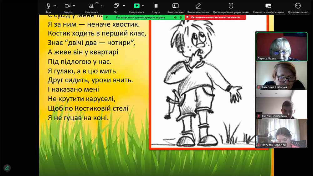Start annotating with the Комментировать pencil
This screenshot has height=176, width=313.
(198, 6)
